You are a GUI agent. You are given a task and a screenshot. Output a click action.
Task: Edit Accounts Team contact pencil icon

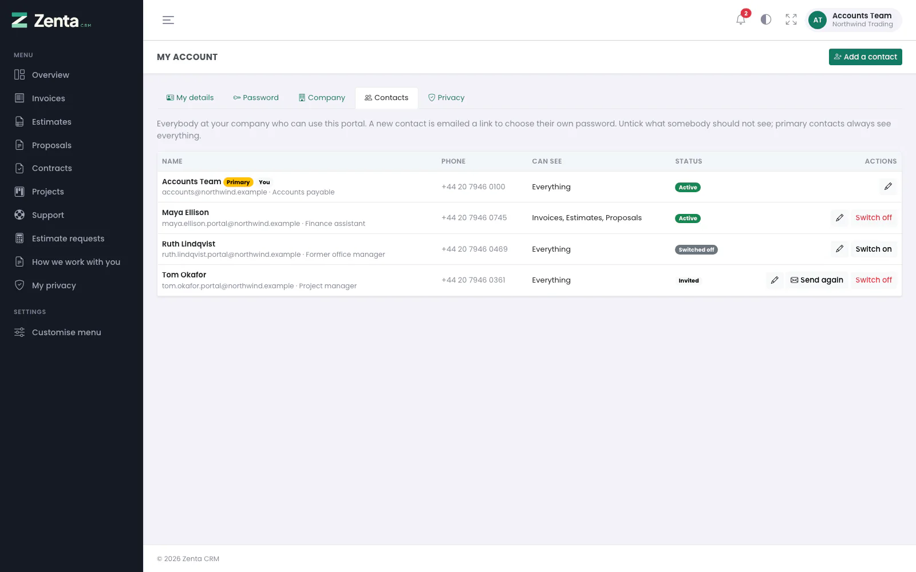coord(888,186)
